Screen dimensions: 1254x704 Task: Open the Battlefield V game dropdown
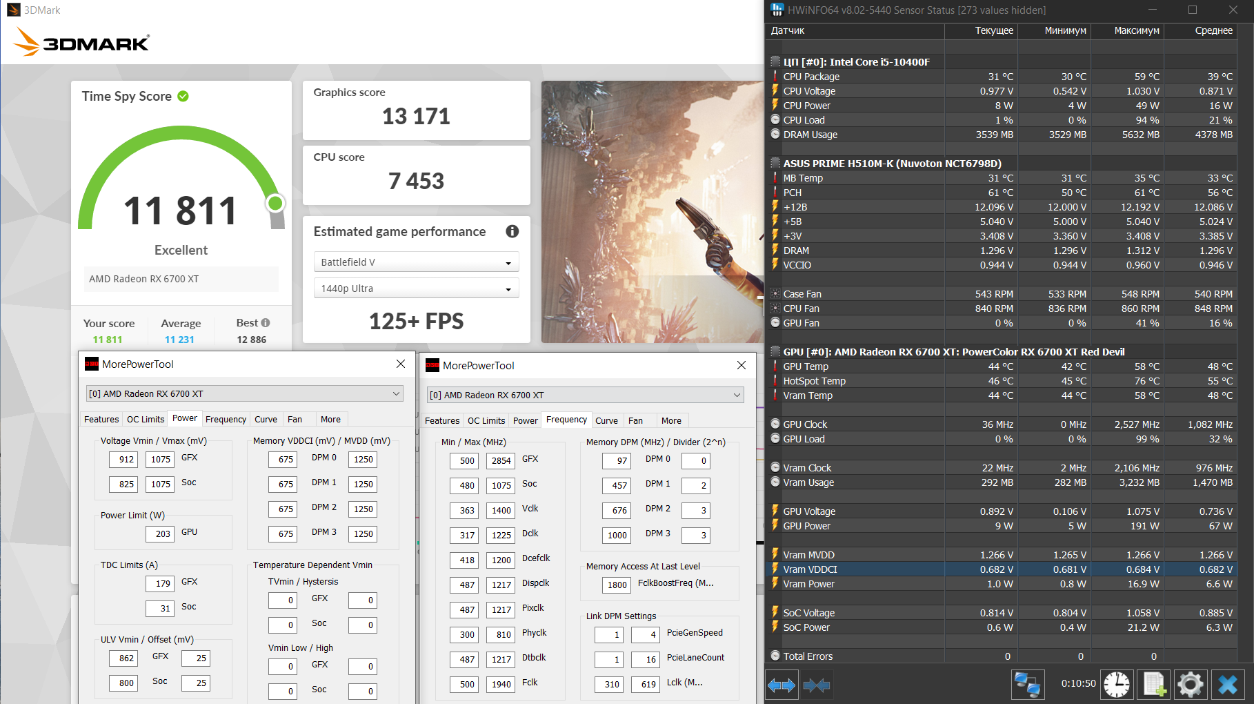[x=416, y=262]
